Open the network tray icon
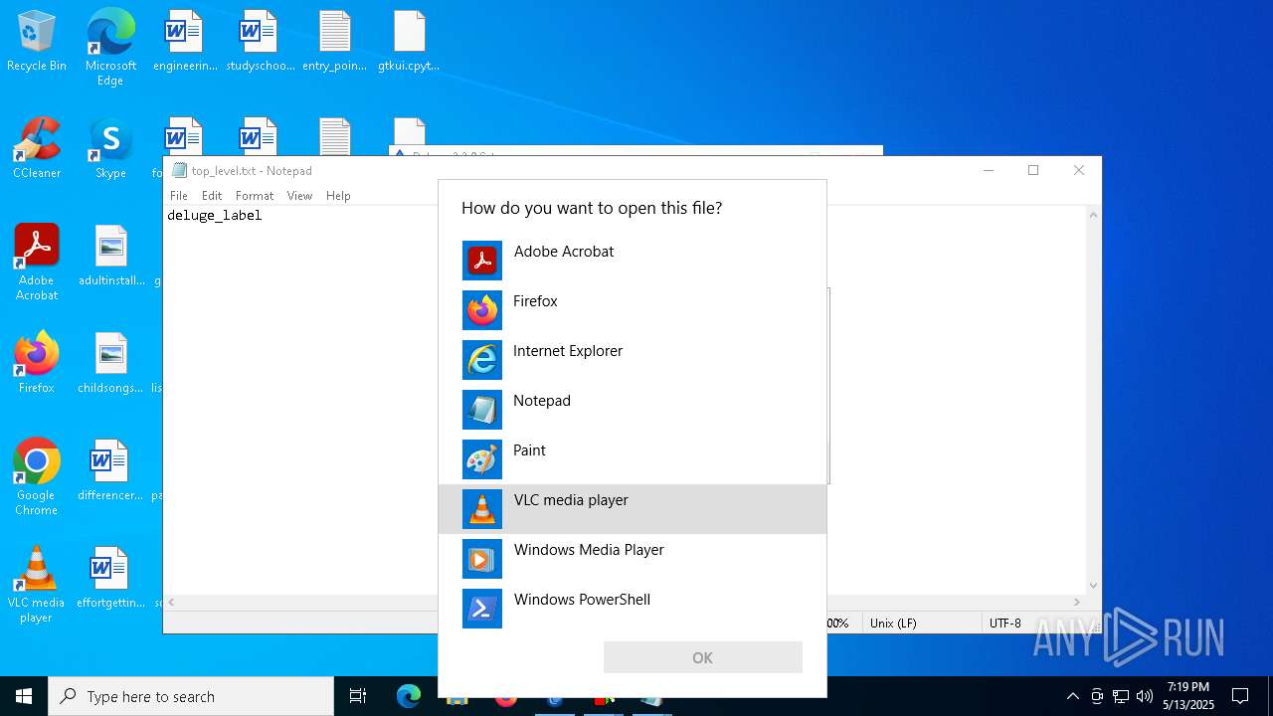Image resolution: width=1273 pixels, height=716 pixels. [x=1121, y=696]
